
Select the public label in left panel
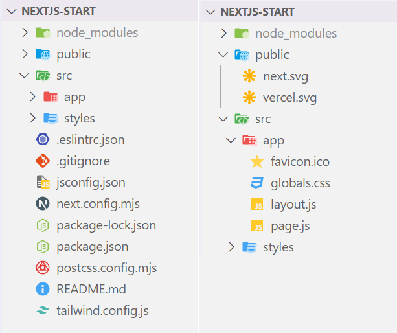coord(73,54)
